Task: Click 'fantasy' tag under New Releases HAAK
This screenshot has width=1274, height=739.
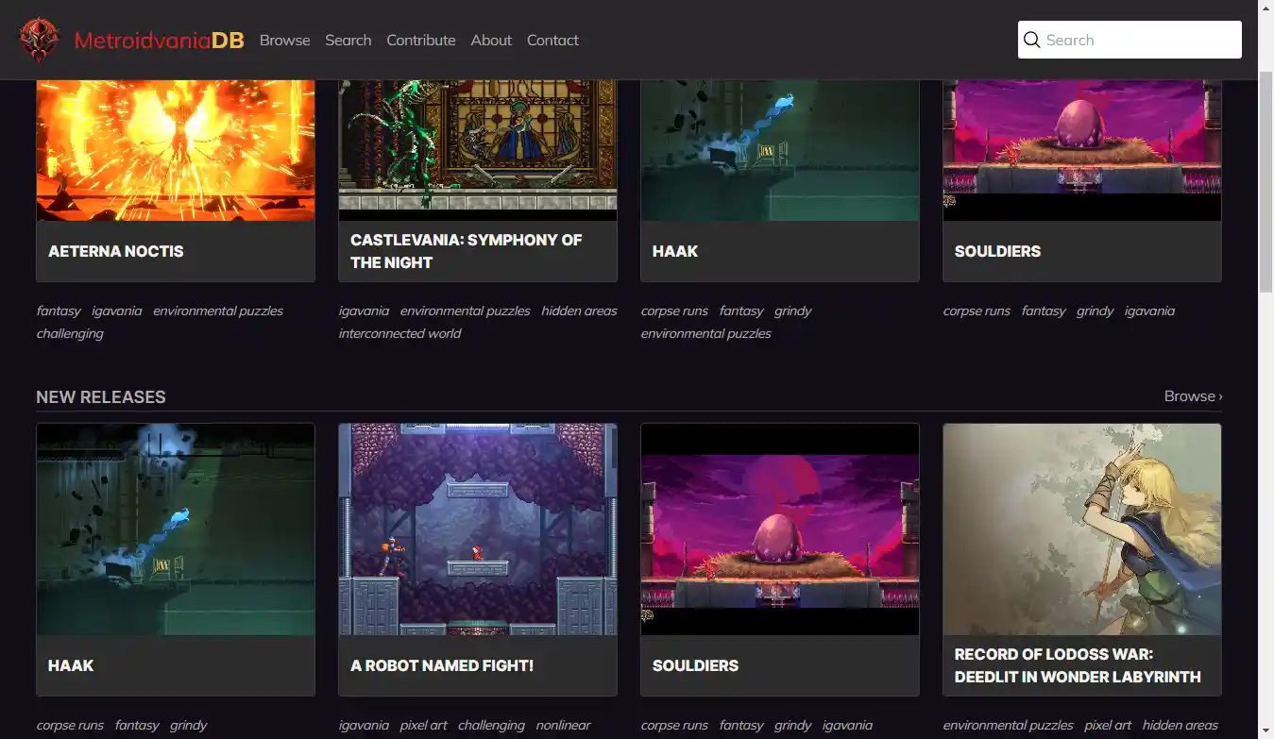Action: (137, 725)
